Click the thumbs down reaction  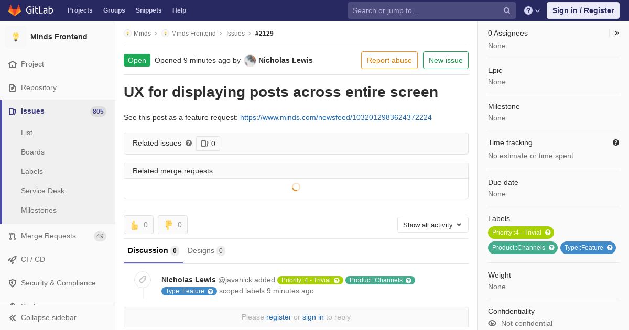tap(172, 225)
